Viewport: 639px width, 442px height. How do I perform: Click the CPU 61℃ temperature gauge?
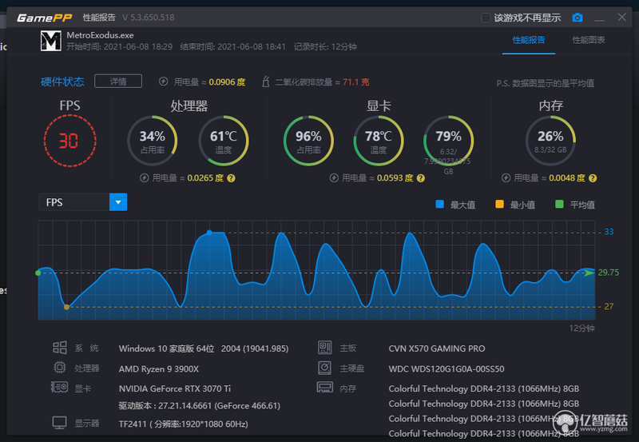click(x=224, y=141)
